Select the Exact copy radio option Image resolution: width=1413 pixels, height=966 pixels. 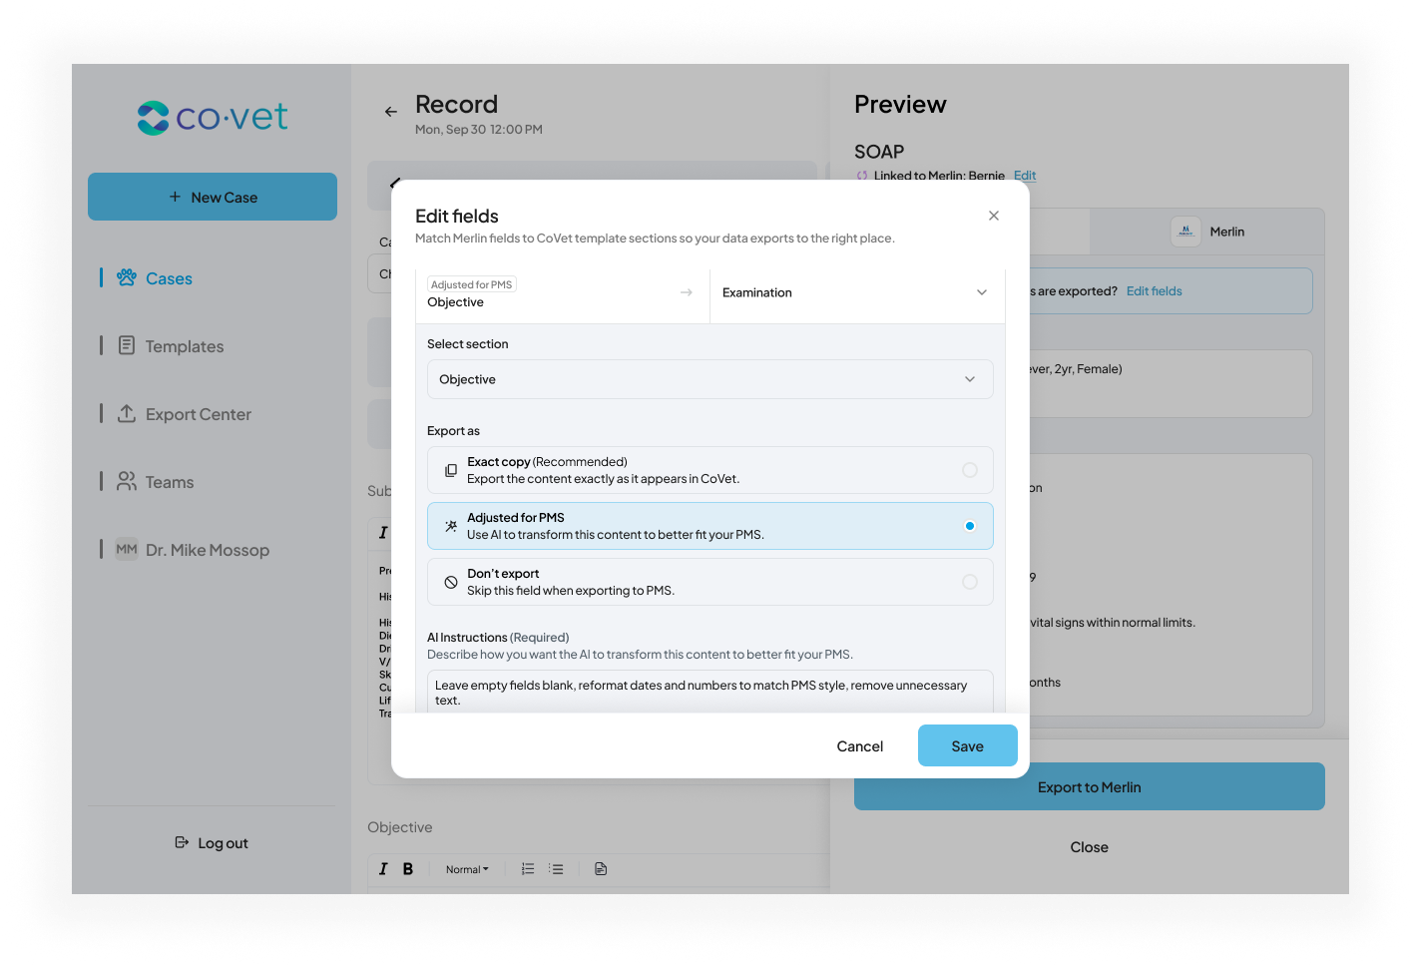tap(970, 470)
